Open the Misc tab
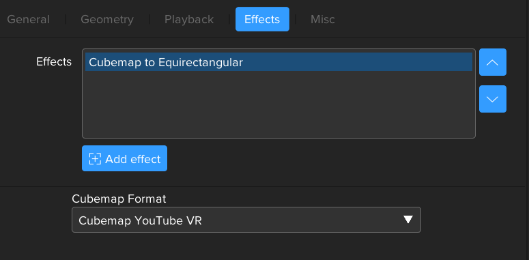 (323, 19)
